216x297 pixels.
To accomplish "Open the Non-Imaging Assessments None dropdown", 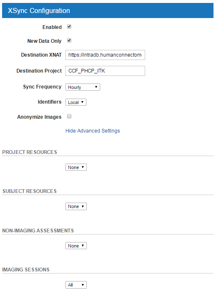I will click(x=76, y=246).
